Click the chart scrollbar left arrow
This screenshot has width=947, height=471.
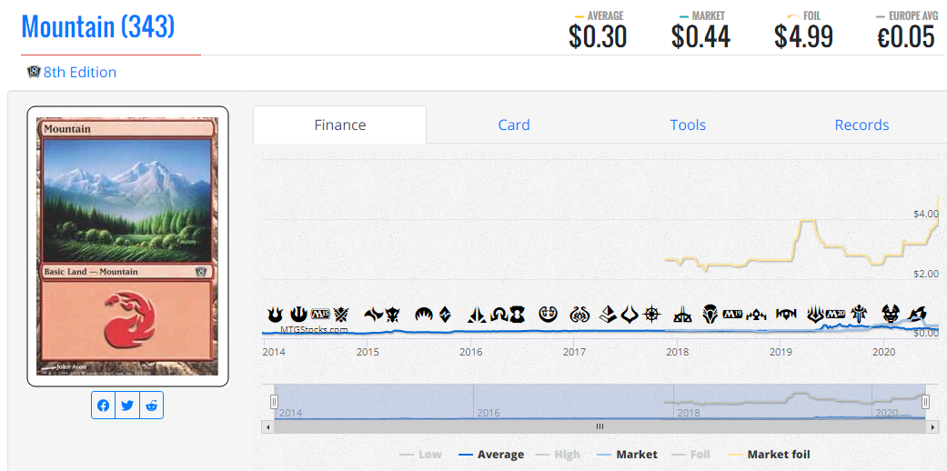tap(267, 426)
